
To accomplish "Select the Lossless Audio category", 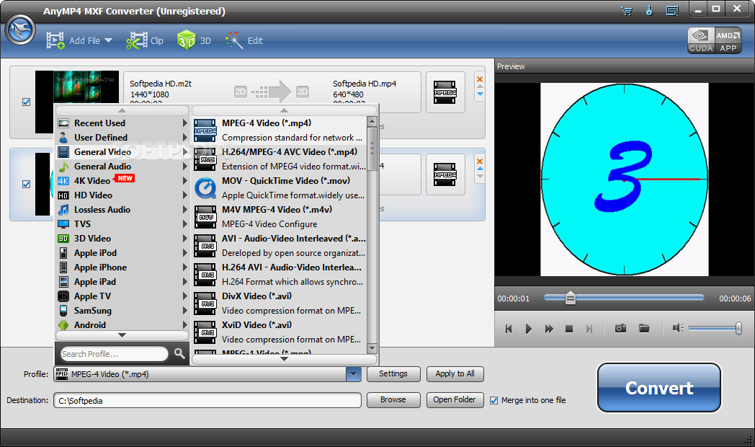I will pos(122,210).
